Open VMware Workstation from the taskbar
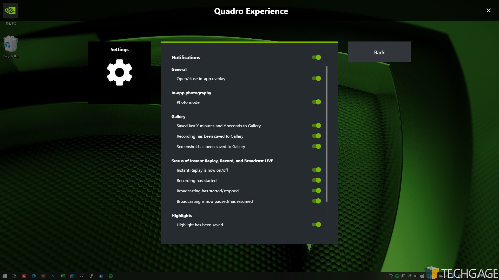 point(72,276)
